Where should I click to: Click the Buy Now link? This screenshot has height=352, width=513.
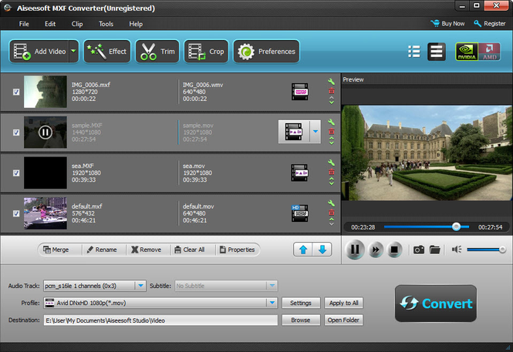pos(447,24)
